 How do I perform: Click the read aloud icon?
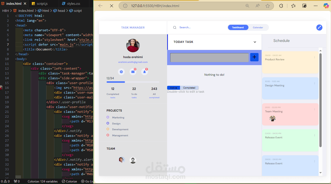click(x=258, y=6)
